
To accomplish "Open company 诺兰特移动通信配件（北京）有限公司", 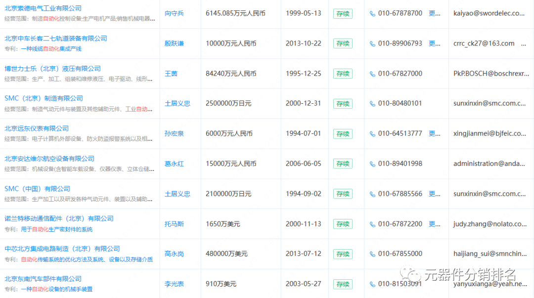I will click(59, 218).
